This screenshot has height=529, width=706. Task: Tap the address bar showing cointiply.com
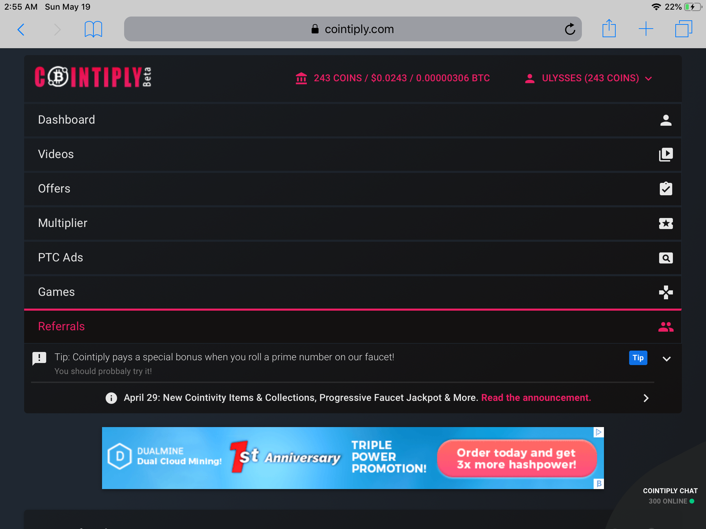click(353, 29)
